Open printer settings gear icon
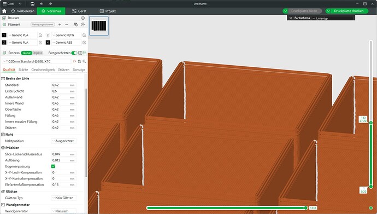Viewport: 377px width, 214px height. coord(83,18)
